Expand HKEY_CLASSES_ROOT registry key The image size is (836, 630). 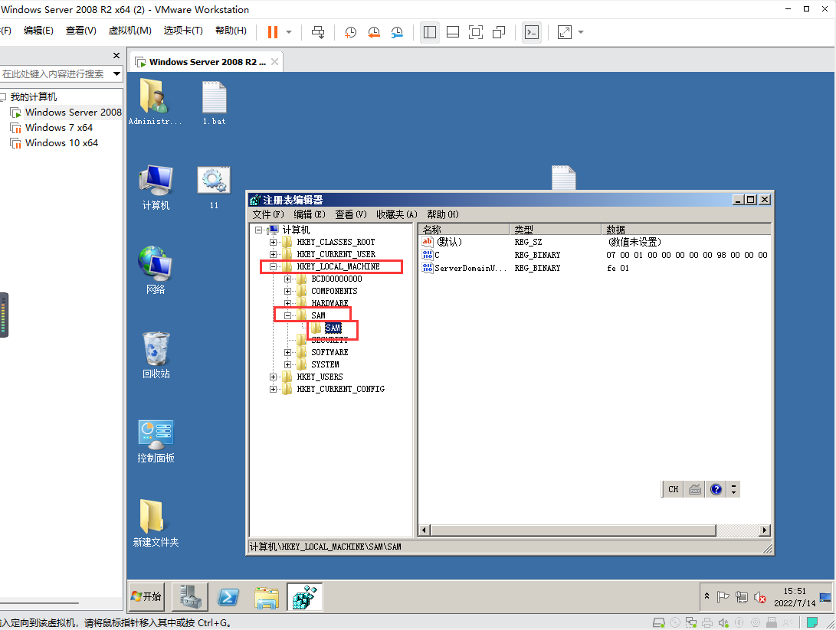click(x=273, y=243)
